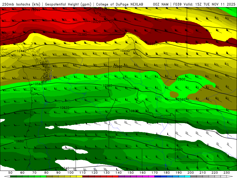Viewport: 237px width, 178px height.
Task: Select the dark maroon swatch just after 110
Action: (x=85, y=177)
